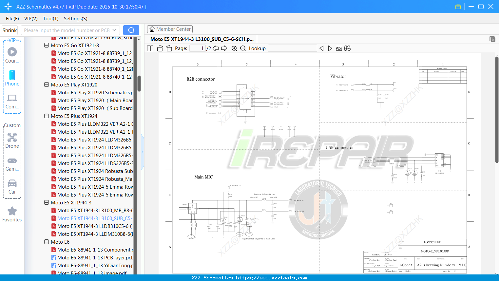The width and height of the screenshot is (499, 281).
Task: Select the Zoom Out magnifier icon
Action: click(x=243, y=48)
